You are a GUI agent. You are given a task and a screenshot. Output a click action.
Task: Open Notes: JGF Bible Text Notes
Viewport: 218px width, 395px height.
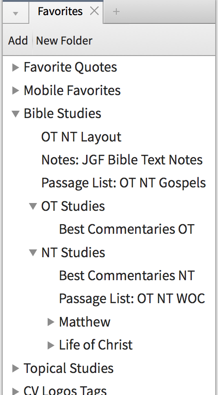coord(122,160)
